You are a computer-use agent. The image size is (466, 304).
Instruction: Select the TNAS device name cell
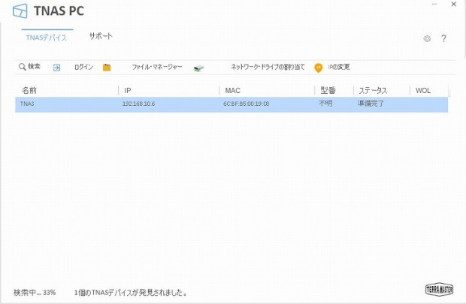[27, 104]
